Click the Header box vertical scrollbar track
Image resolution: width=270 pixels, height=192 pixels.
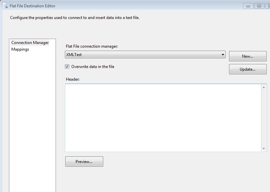264,117
